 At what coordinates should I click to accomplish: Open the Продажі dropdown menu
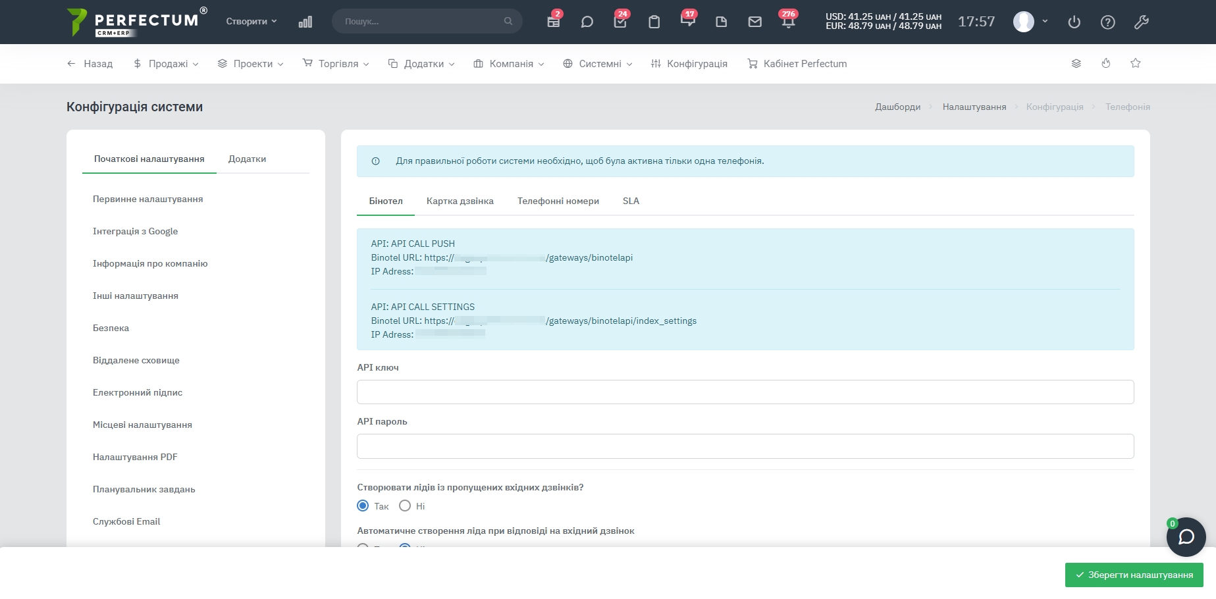[x=166, y=64]
